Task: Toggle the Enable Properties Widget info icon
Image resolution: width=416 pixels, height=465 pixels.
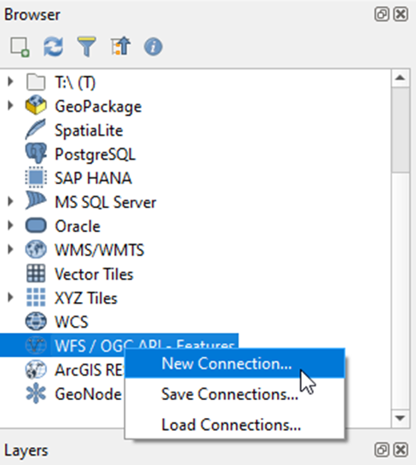Action: click(153, 47)
